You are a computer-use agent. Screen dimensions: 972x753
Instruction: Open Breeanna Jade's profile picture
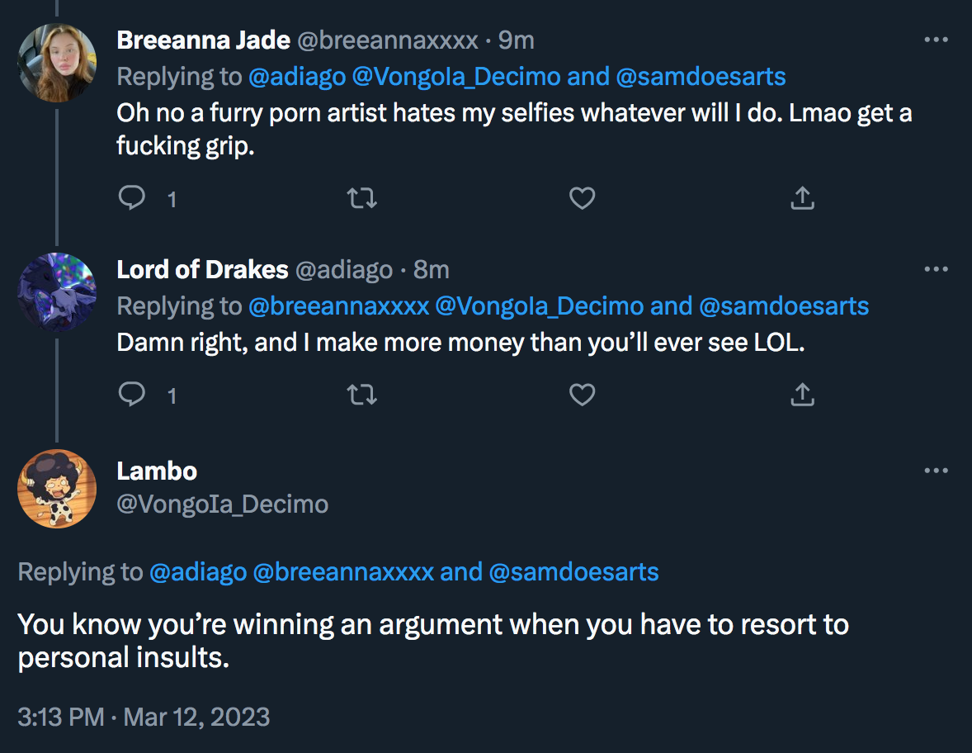[x=57, y=63]
